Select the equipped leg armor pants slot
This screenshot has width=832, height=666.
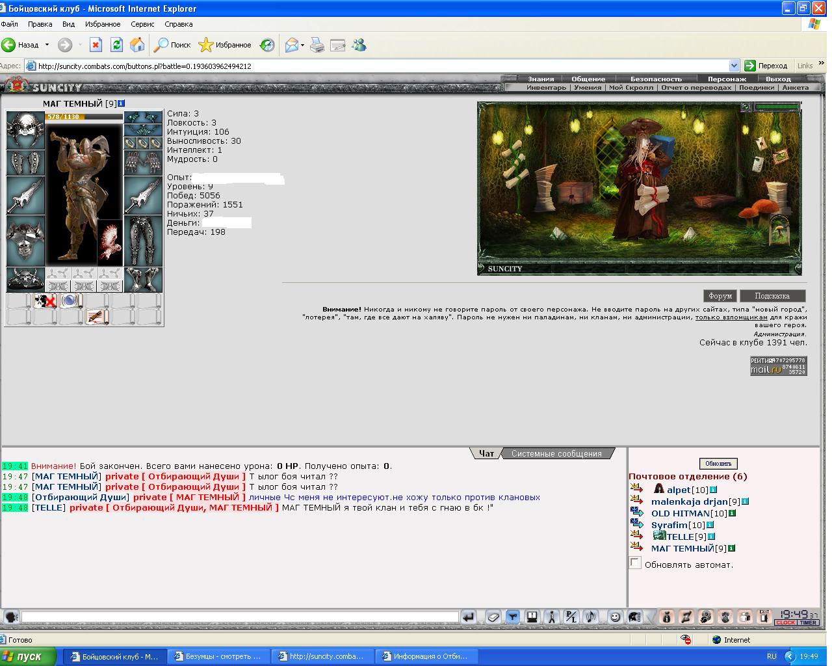click(143, 241)
